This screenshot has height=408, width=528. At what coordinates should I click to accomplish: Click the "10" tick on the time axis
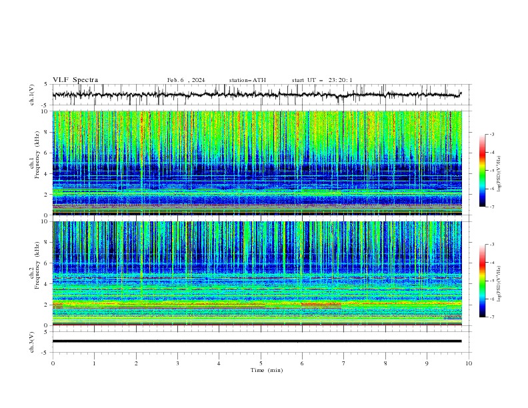[469, 363]
